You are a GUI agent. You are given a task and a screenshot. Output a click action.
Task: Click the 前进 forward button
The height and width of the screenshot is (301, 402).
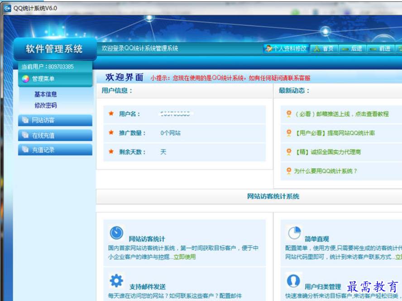click(381, 49)
